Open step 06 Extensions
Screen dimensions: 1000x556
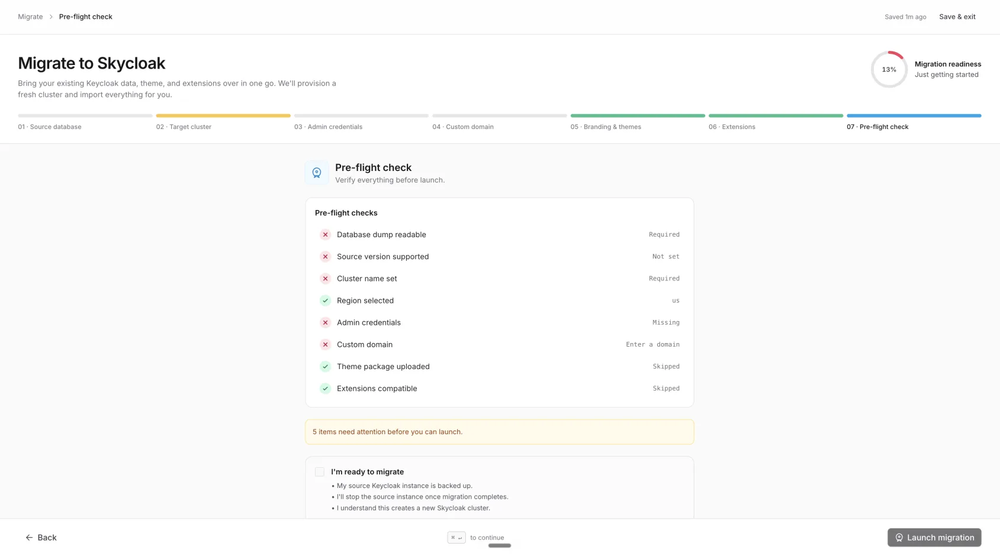(x=776, y=122)
